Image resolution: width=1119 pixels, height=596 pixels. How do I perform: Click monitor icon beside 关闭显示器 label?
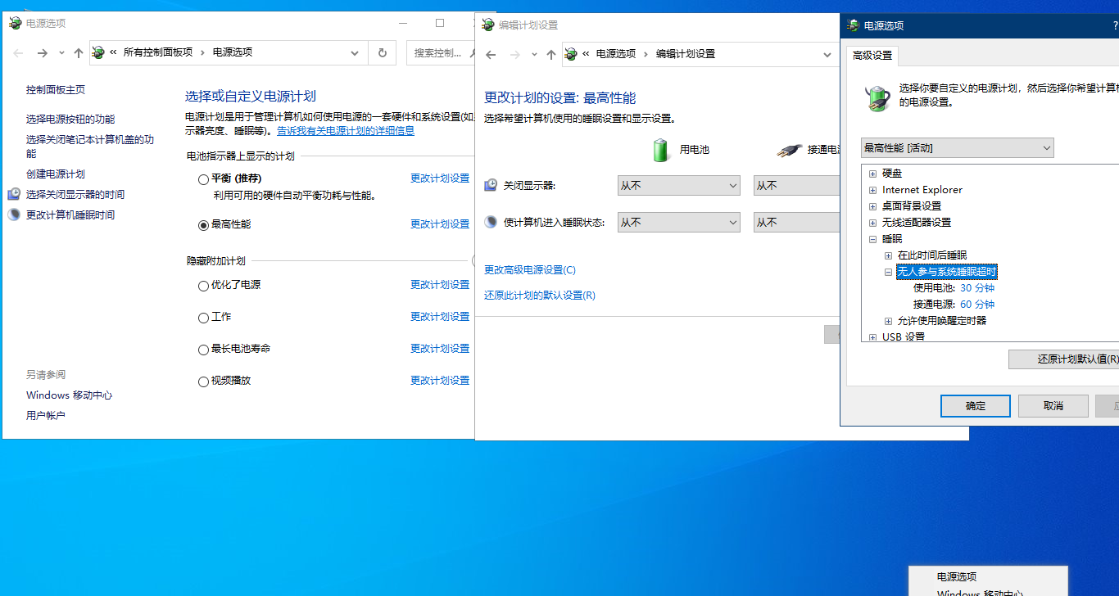click(491, 185)
